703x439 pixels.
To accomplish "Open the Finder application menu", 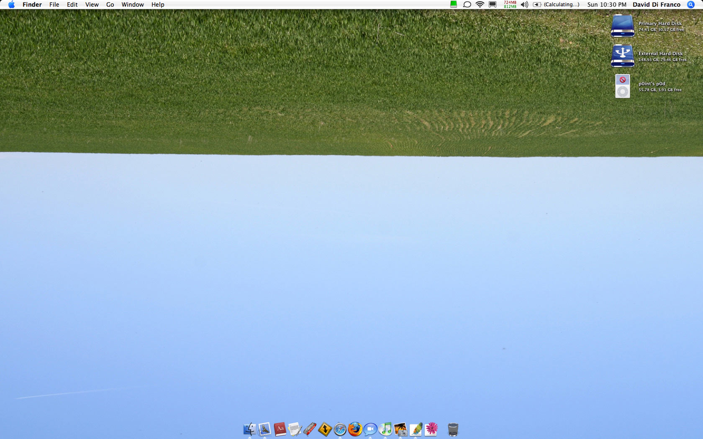I will point(32,5).
